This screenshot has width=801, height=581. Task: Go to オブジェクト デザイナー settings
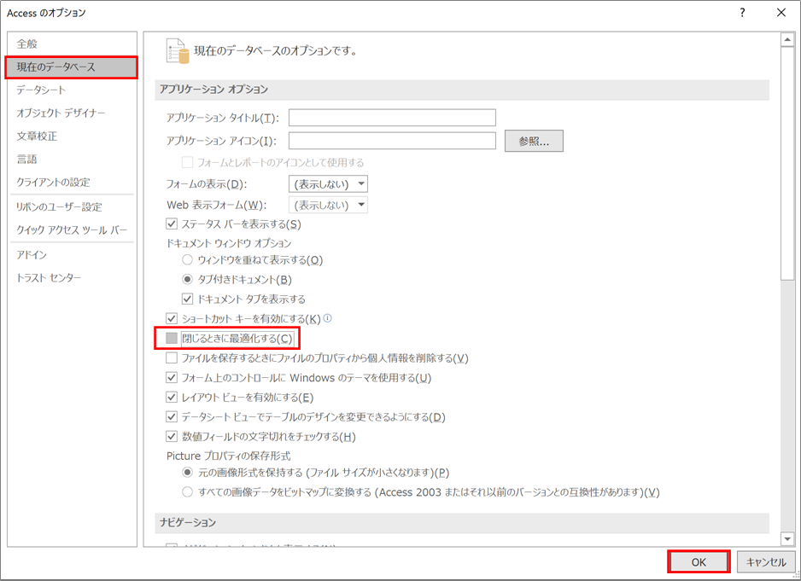click(72, 113)
